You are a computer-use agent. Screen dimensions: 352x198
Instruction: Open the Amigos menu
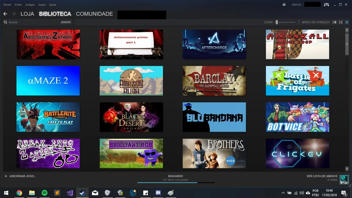pos(30,5)
